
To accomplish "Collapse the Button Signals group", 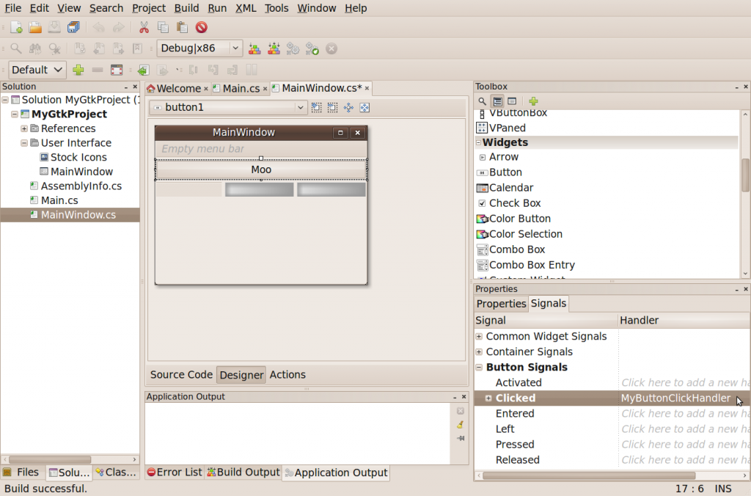I will click(x=479, y=367).
